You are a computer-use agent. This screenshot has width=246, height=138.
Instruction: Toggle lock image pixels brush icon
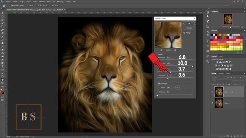click(221, 84)
